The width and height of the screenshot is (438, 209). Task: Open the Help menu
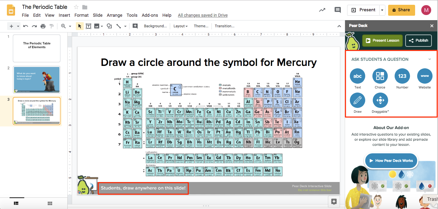(167, 15)
